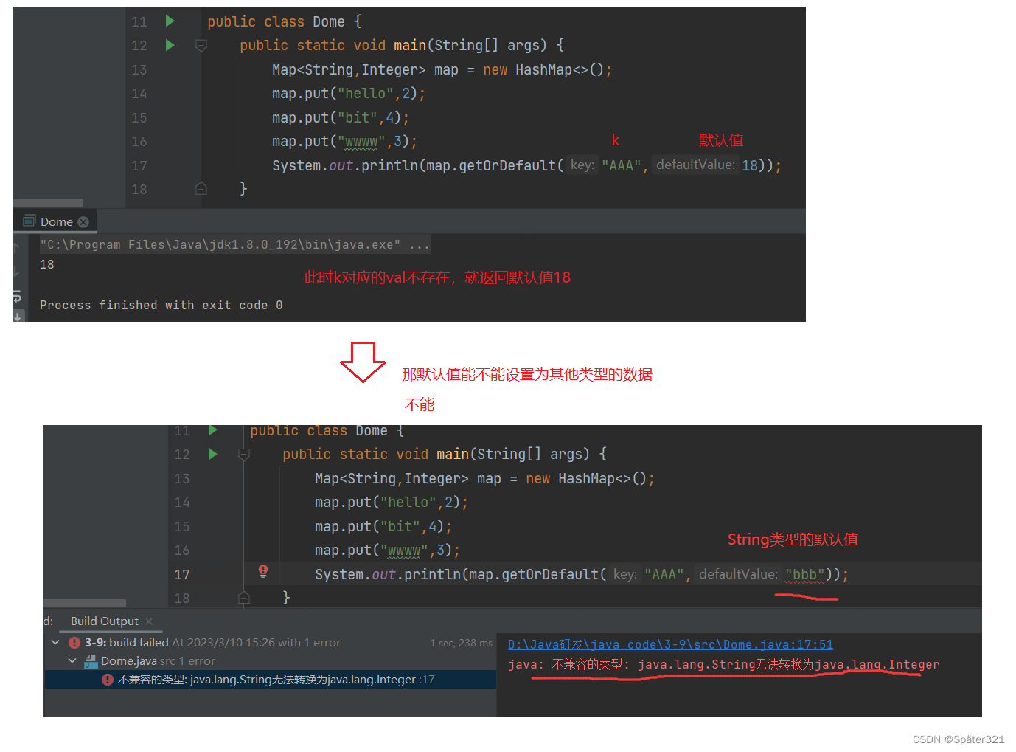Fold main method end at line 18 above Build Output
Viewport: 1016px width, 752px height.
(x=243, y=598)
